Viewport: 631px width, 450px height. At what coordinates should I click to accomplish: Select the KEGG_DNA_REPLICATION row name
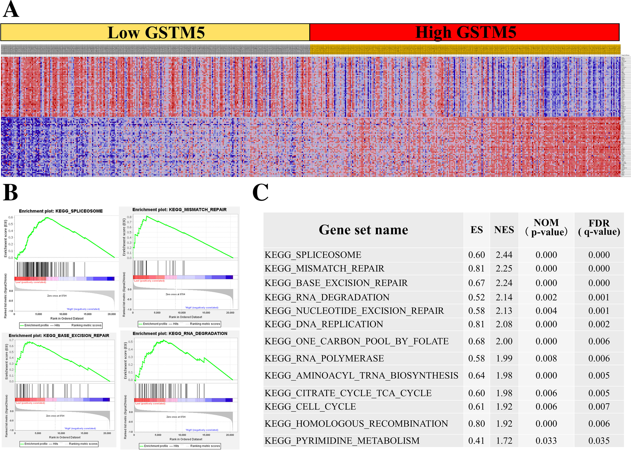[x=324, y=324]
